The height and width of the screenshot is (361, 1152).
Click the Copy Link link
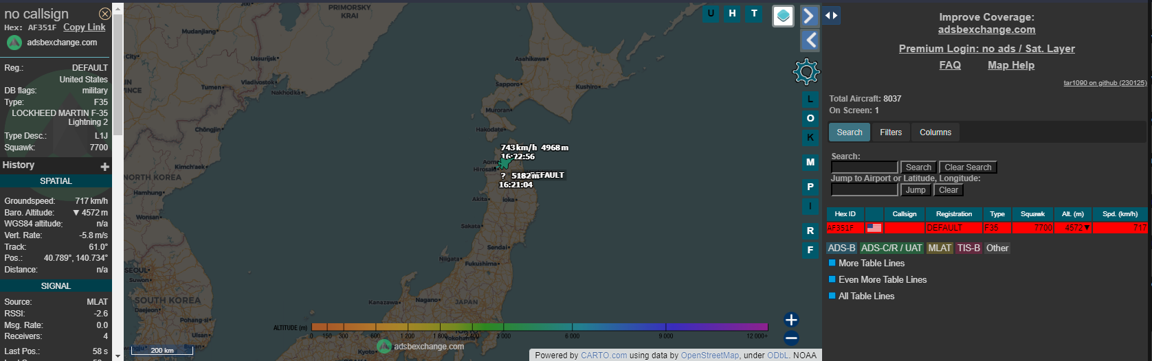(x=85, y=27)
